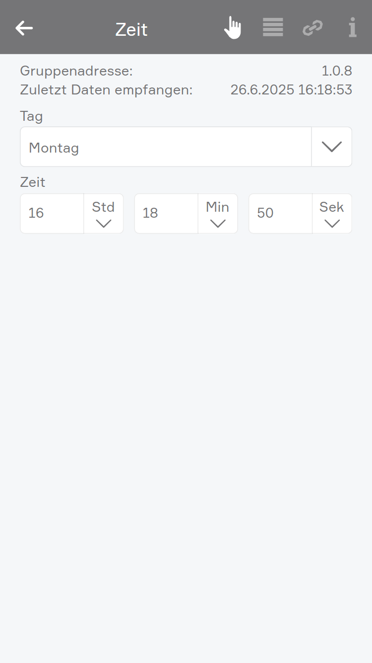Show details via the info icon
372x663 pixels.
352,27
